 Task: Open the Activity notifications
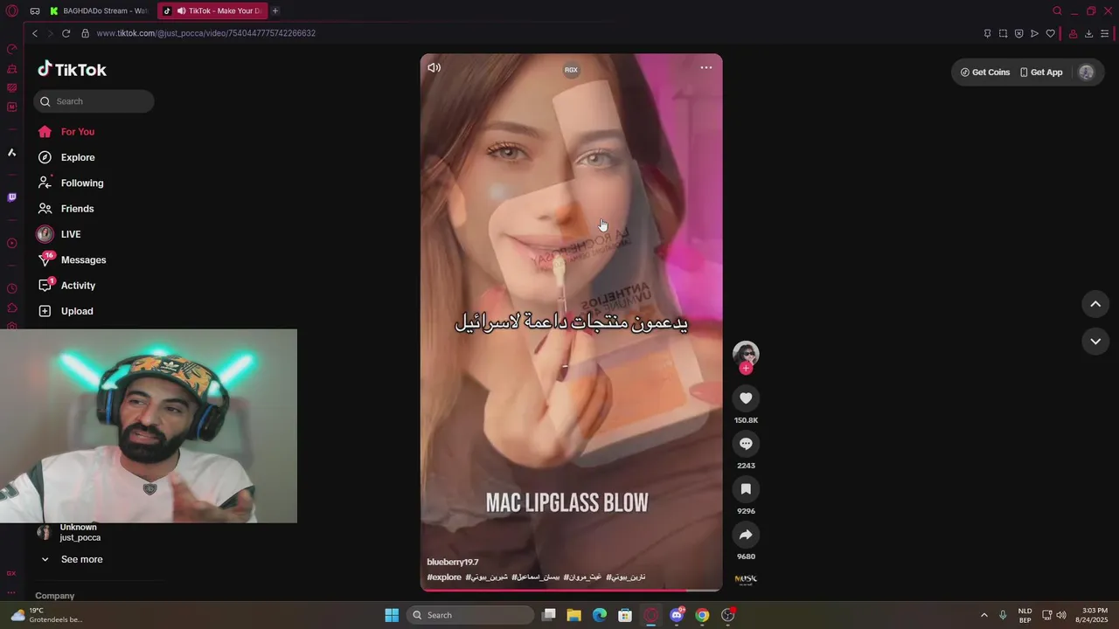click(66, 286)
